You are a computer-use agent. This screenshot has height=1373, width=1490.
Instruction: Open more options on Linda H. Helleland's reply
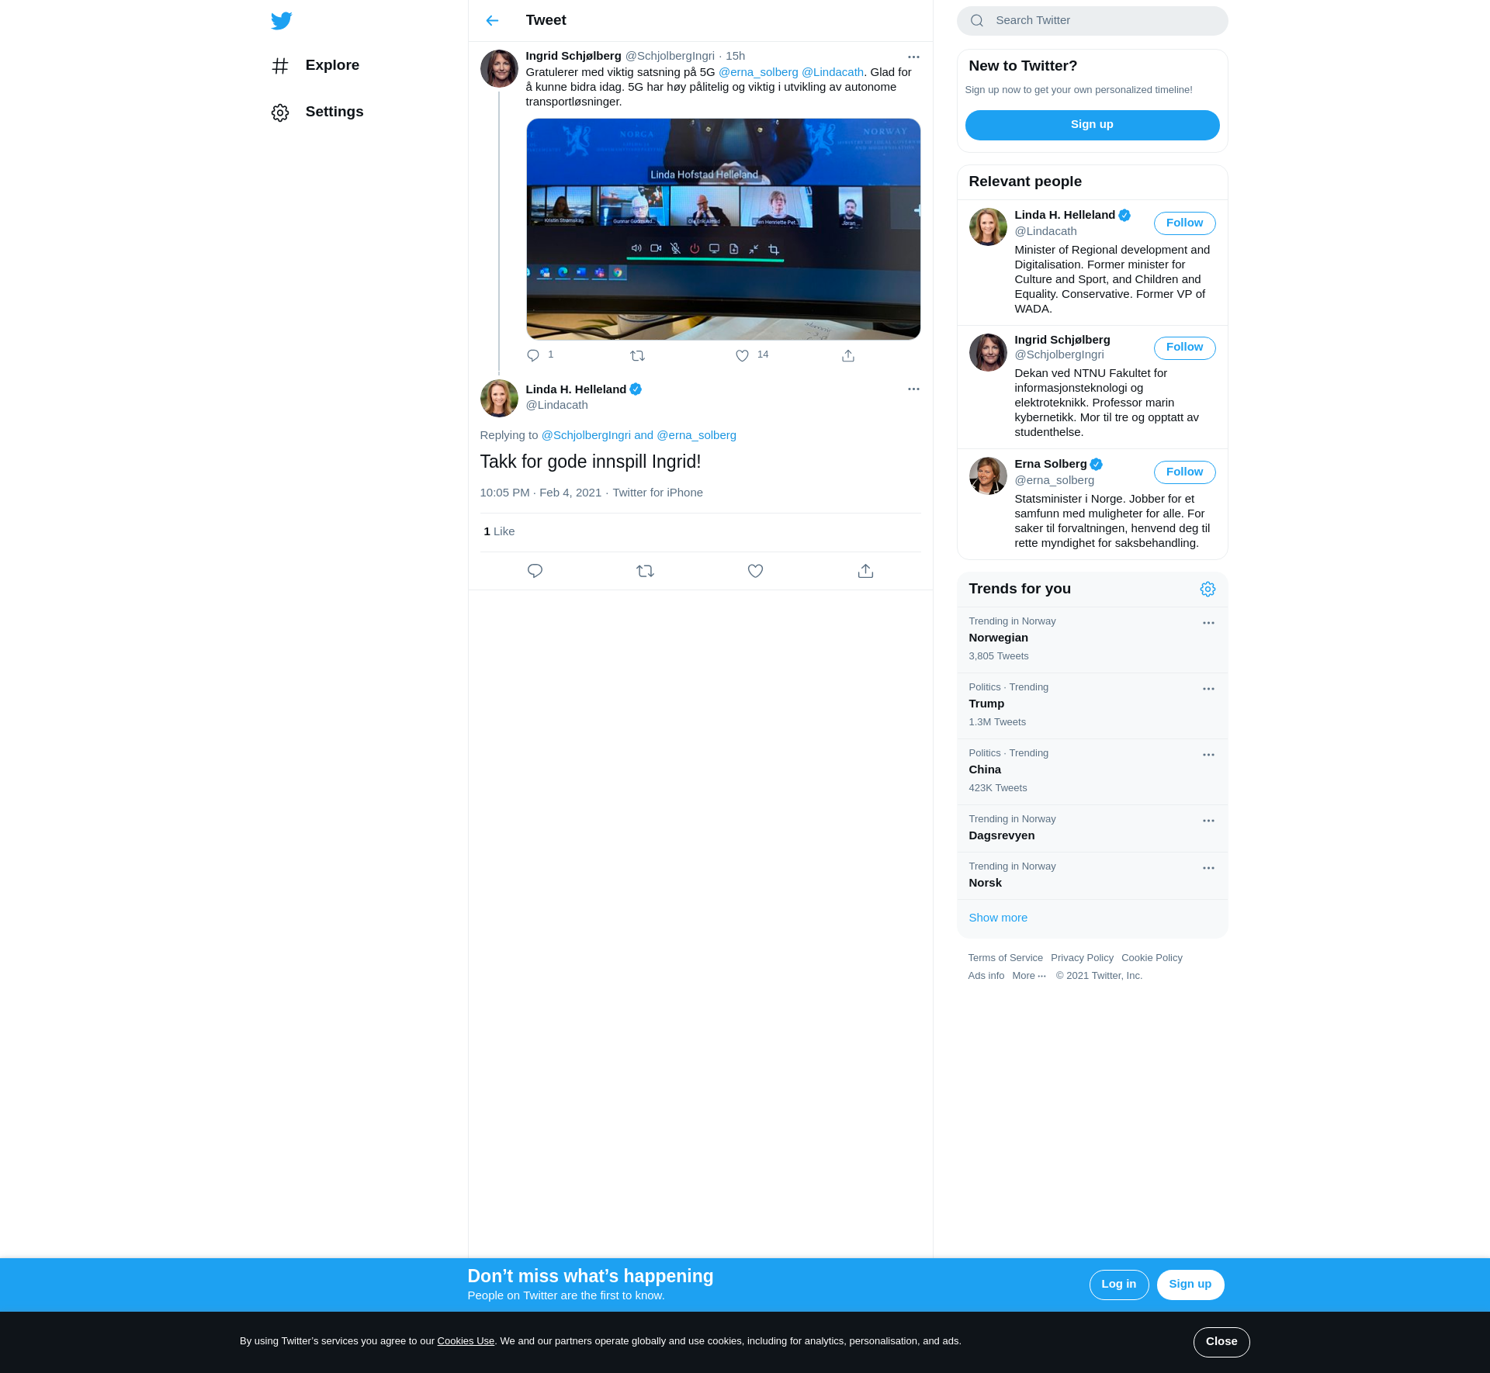(913, 389)
